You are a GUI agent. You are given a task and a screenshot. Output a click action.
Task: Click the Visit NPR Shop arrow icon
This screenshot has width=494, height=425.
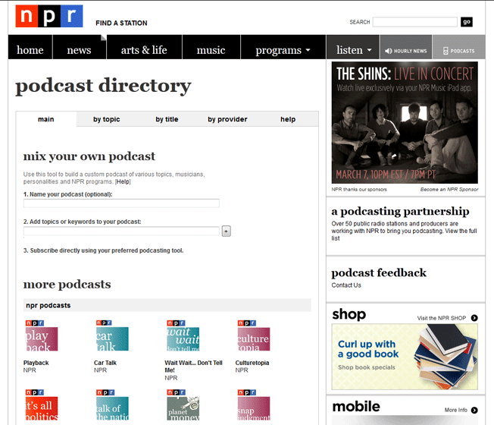pyautogui.click(x=474, y=318)
